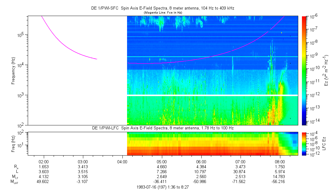
Task: Click the date range 1983-07-16 text
Action: click(x=163, y=187)
